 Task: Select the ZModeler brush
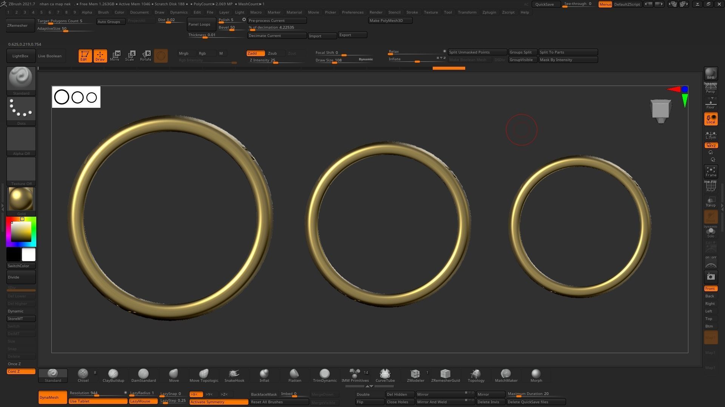[415, 375]
